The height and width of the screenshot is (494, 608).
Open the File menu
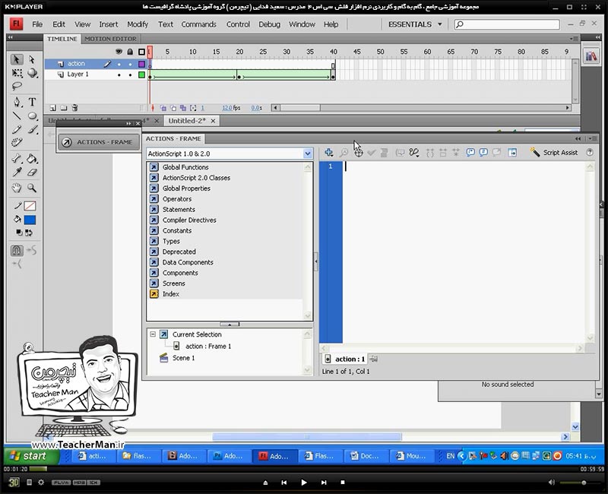[37, 24]
